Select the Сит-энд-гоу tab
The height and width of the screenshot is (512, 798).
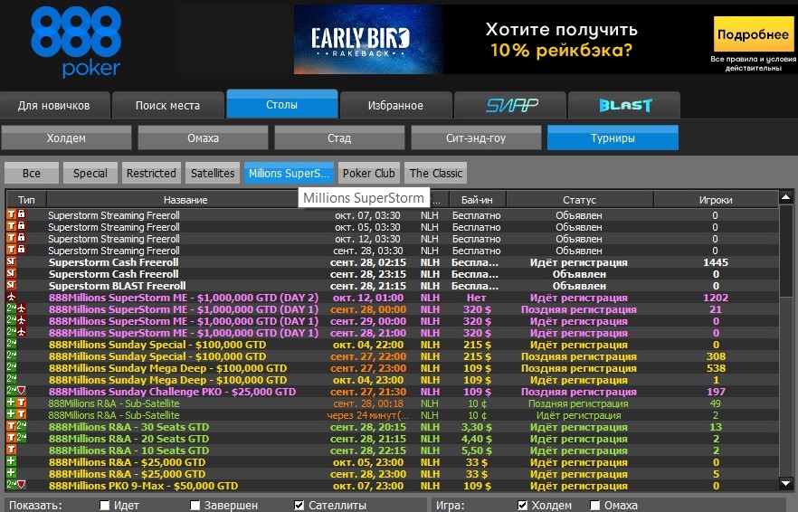point(476,138)
